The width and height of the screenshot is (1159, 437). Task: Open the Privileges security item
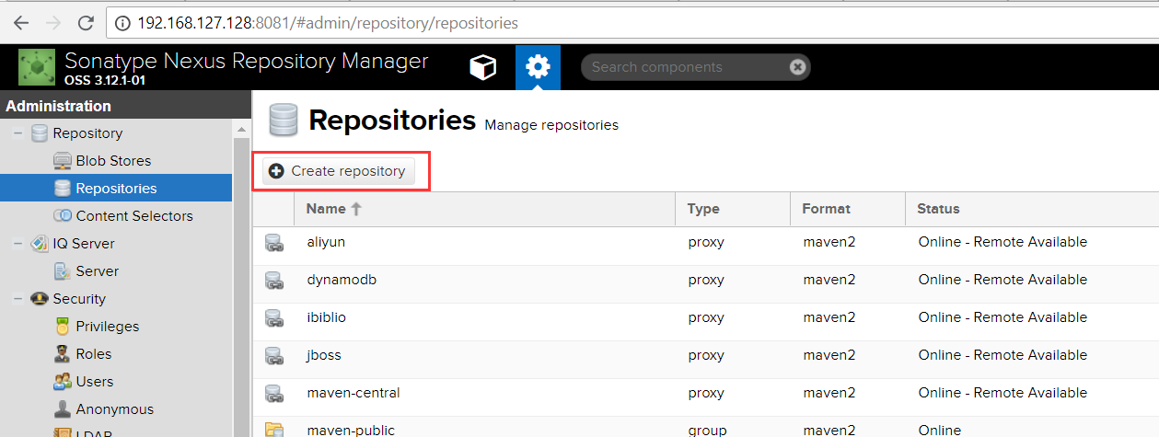click(x=107, y=327)
